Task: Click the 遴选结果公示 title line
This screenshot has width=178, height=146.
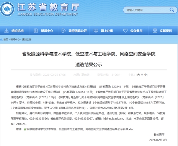Action: 89,65
